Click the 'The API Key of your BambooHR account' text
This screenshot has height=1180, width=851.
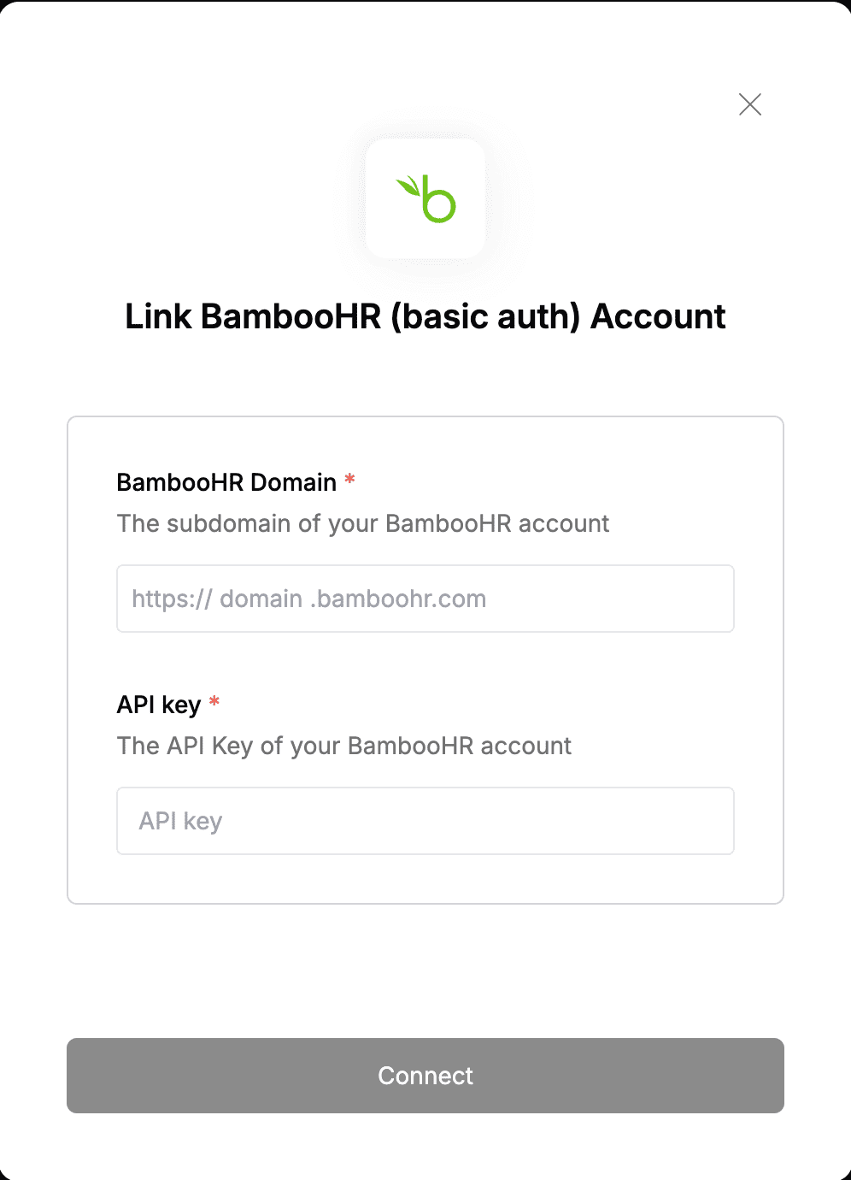[344, 746]
